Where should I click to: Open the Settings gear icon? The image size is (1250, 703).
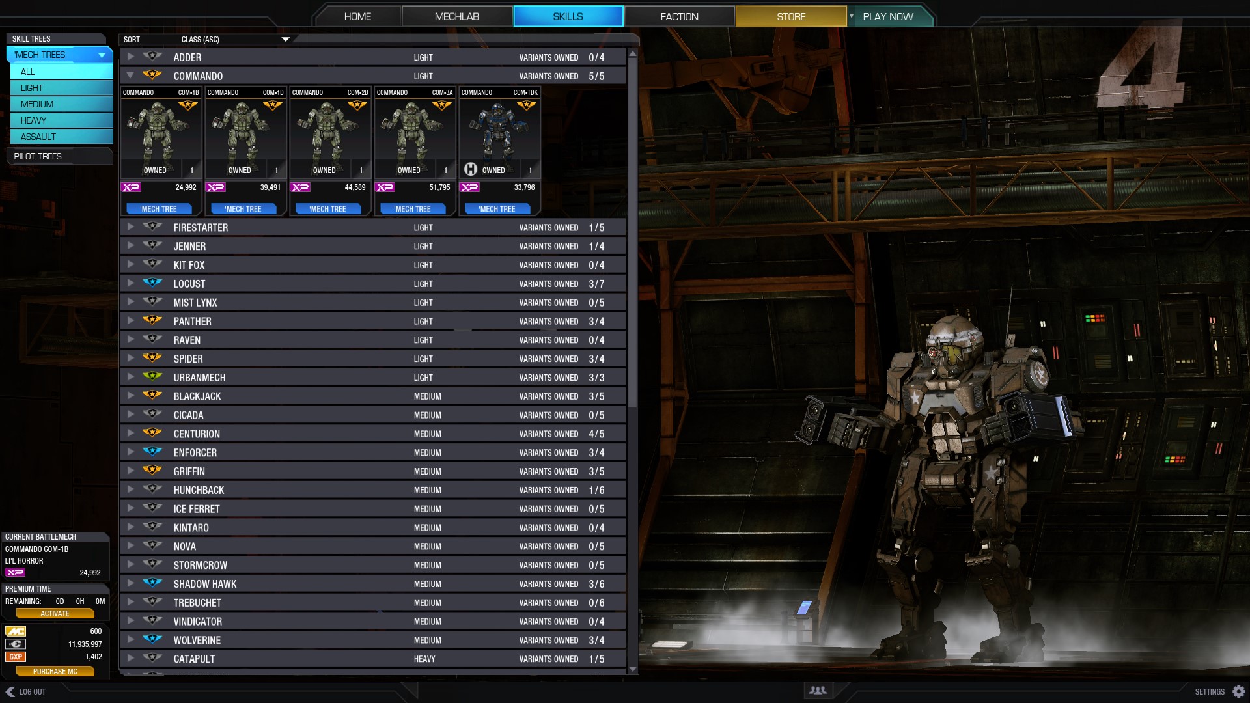click(1239, 691)
